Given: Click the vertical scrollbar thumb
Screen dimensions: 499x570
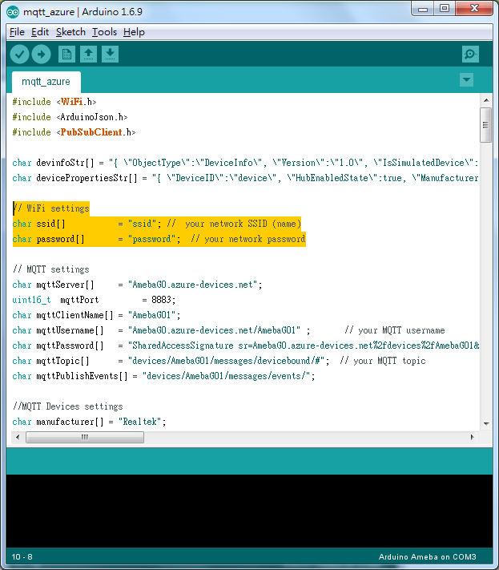Looking at the screenshot, I should 486,125.
